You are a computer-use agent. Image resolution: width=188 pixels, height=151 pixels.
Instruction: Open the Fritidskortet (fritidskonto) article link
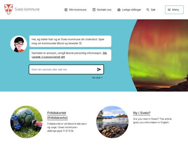coord(57,115)
